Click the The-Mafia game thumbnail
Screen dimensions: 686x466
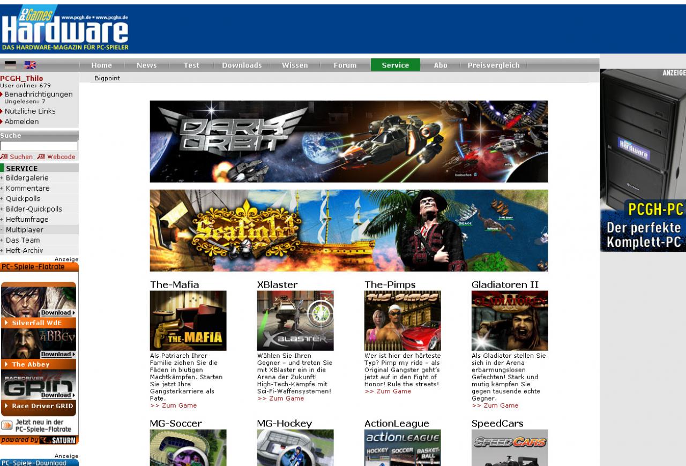coord(188,321)
